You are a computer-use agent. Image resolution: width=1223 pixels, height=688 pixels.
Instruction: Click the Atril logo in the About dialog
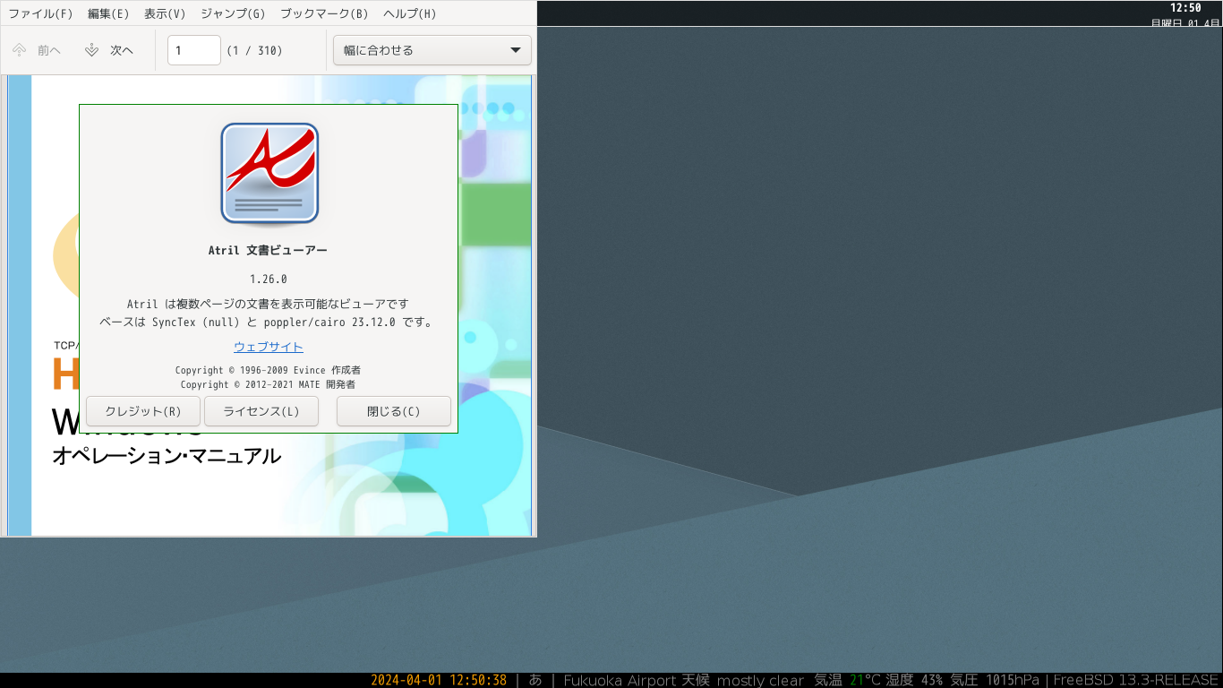pyautogui.click(x=269, y=173)
